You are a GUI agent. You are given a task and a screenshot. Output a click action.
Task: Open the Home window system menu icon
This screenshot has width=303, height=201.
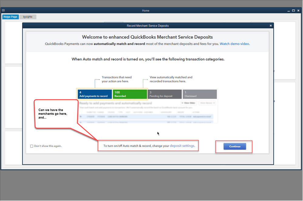(x=3, y=10)
